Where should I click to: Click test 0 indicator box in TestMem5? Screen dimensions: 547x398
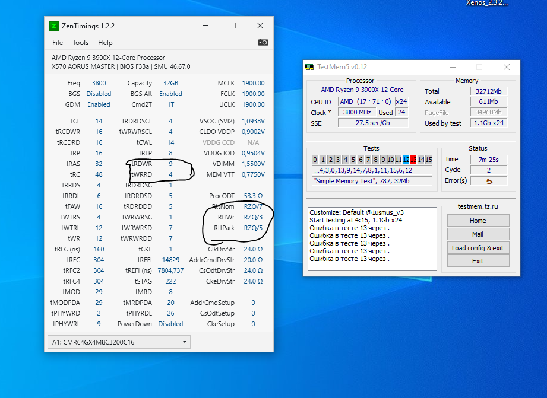click(x=315, y=160)
